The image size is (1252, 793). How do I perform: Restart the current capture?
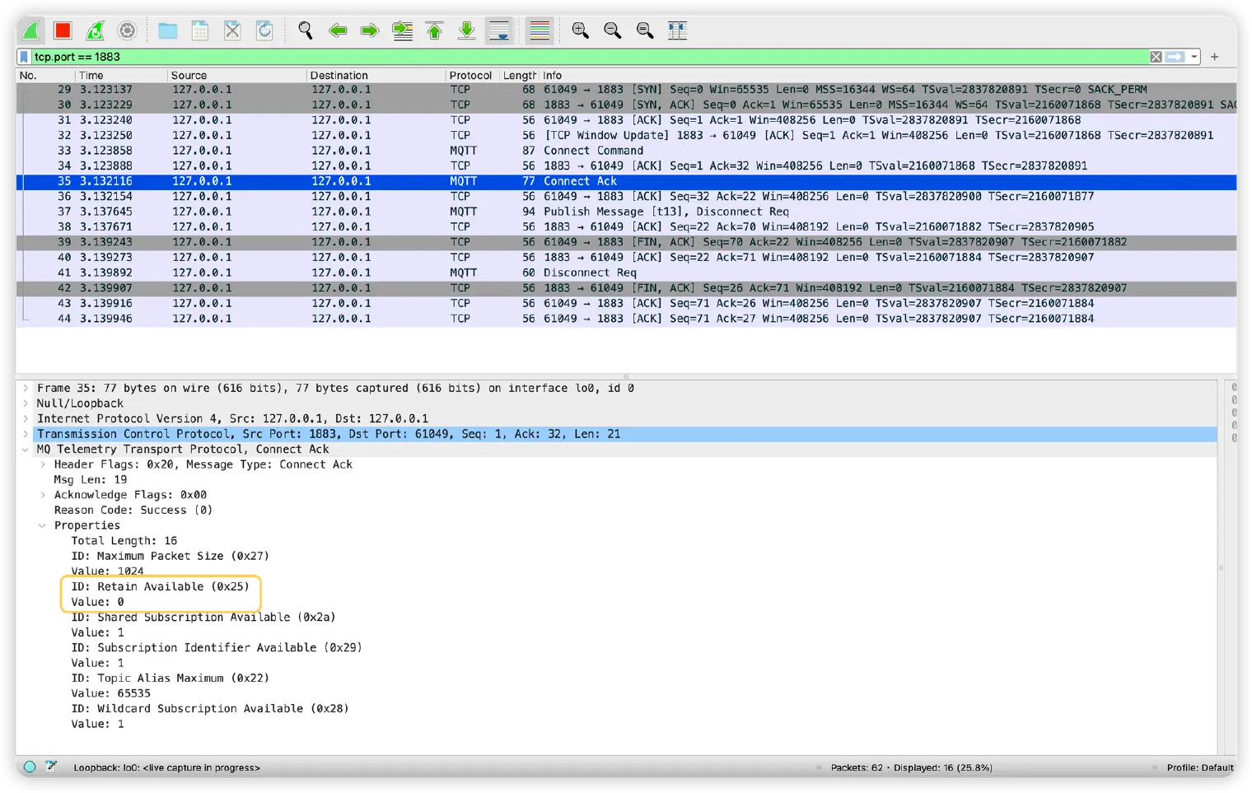tap(95, 30)
